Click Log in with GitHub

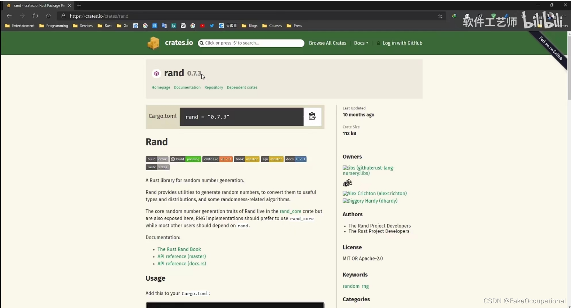402,43
